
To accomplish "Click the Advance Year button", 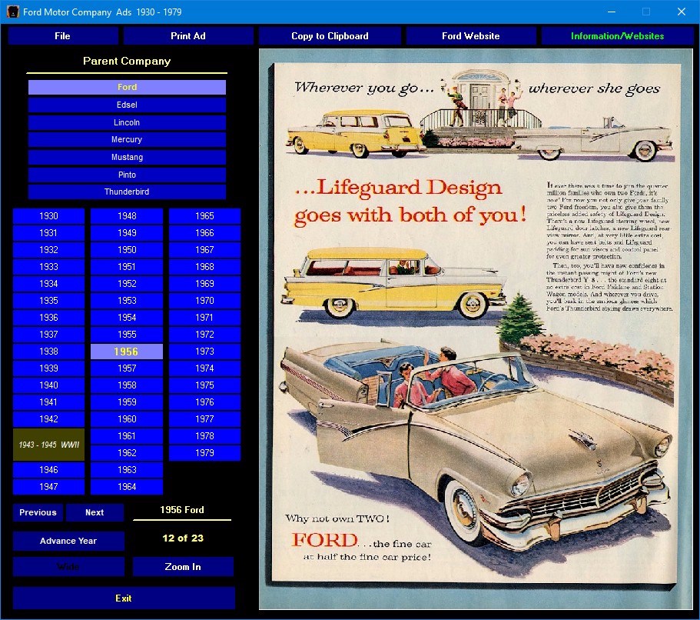I will pyautogui.click(x=68, y=541).
